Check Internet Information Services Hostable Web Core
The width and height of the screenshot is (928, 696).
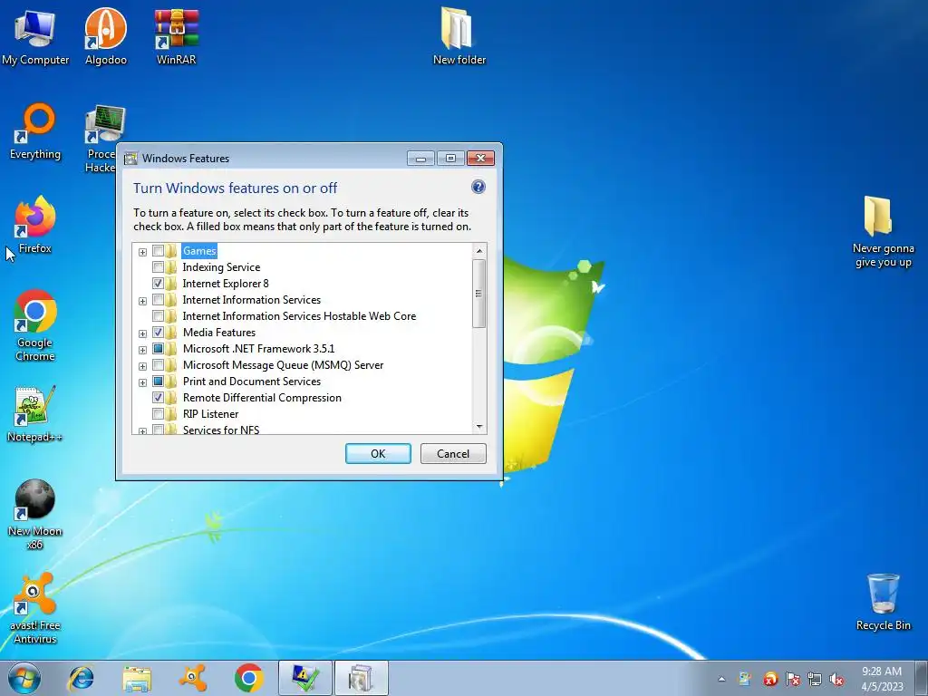coord(158,316)
